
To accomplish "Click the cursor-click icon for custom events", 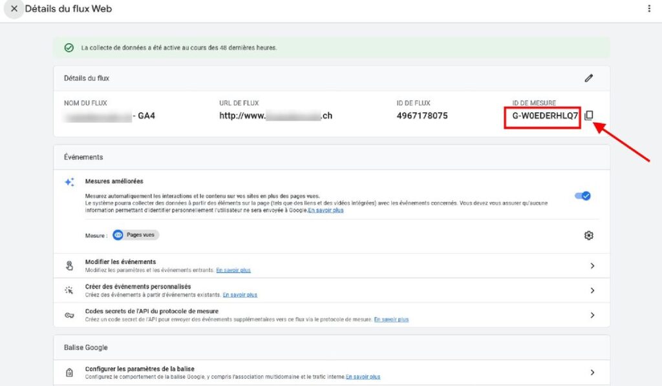I will point(69,290).
